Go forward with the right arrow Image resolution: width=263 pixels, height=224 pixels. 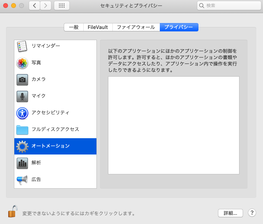point(45,6)
